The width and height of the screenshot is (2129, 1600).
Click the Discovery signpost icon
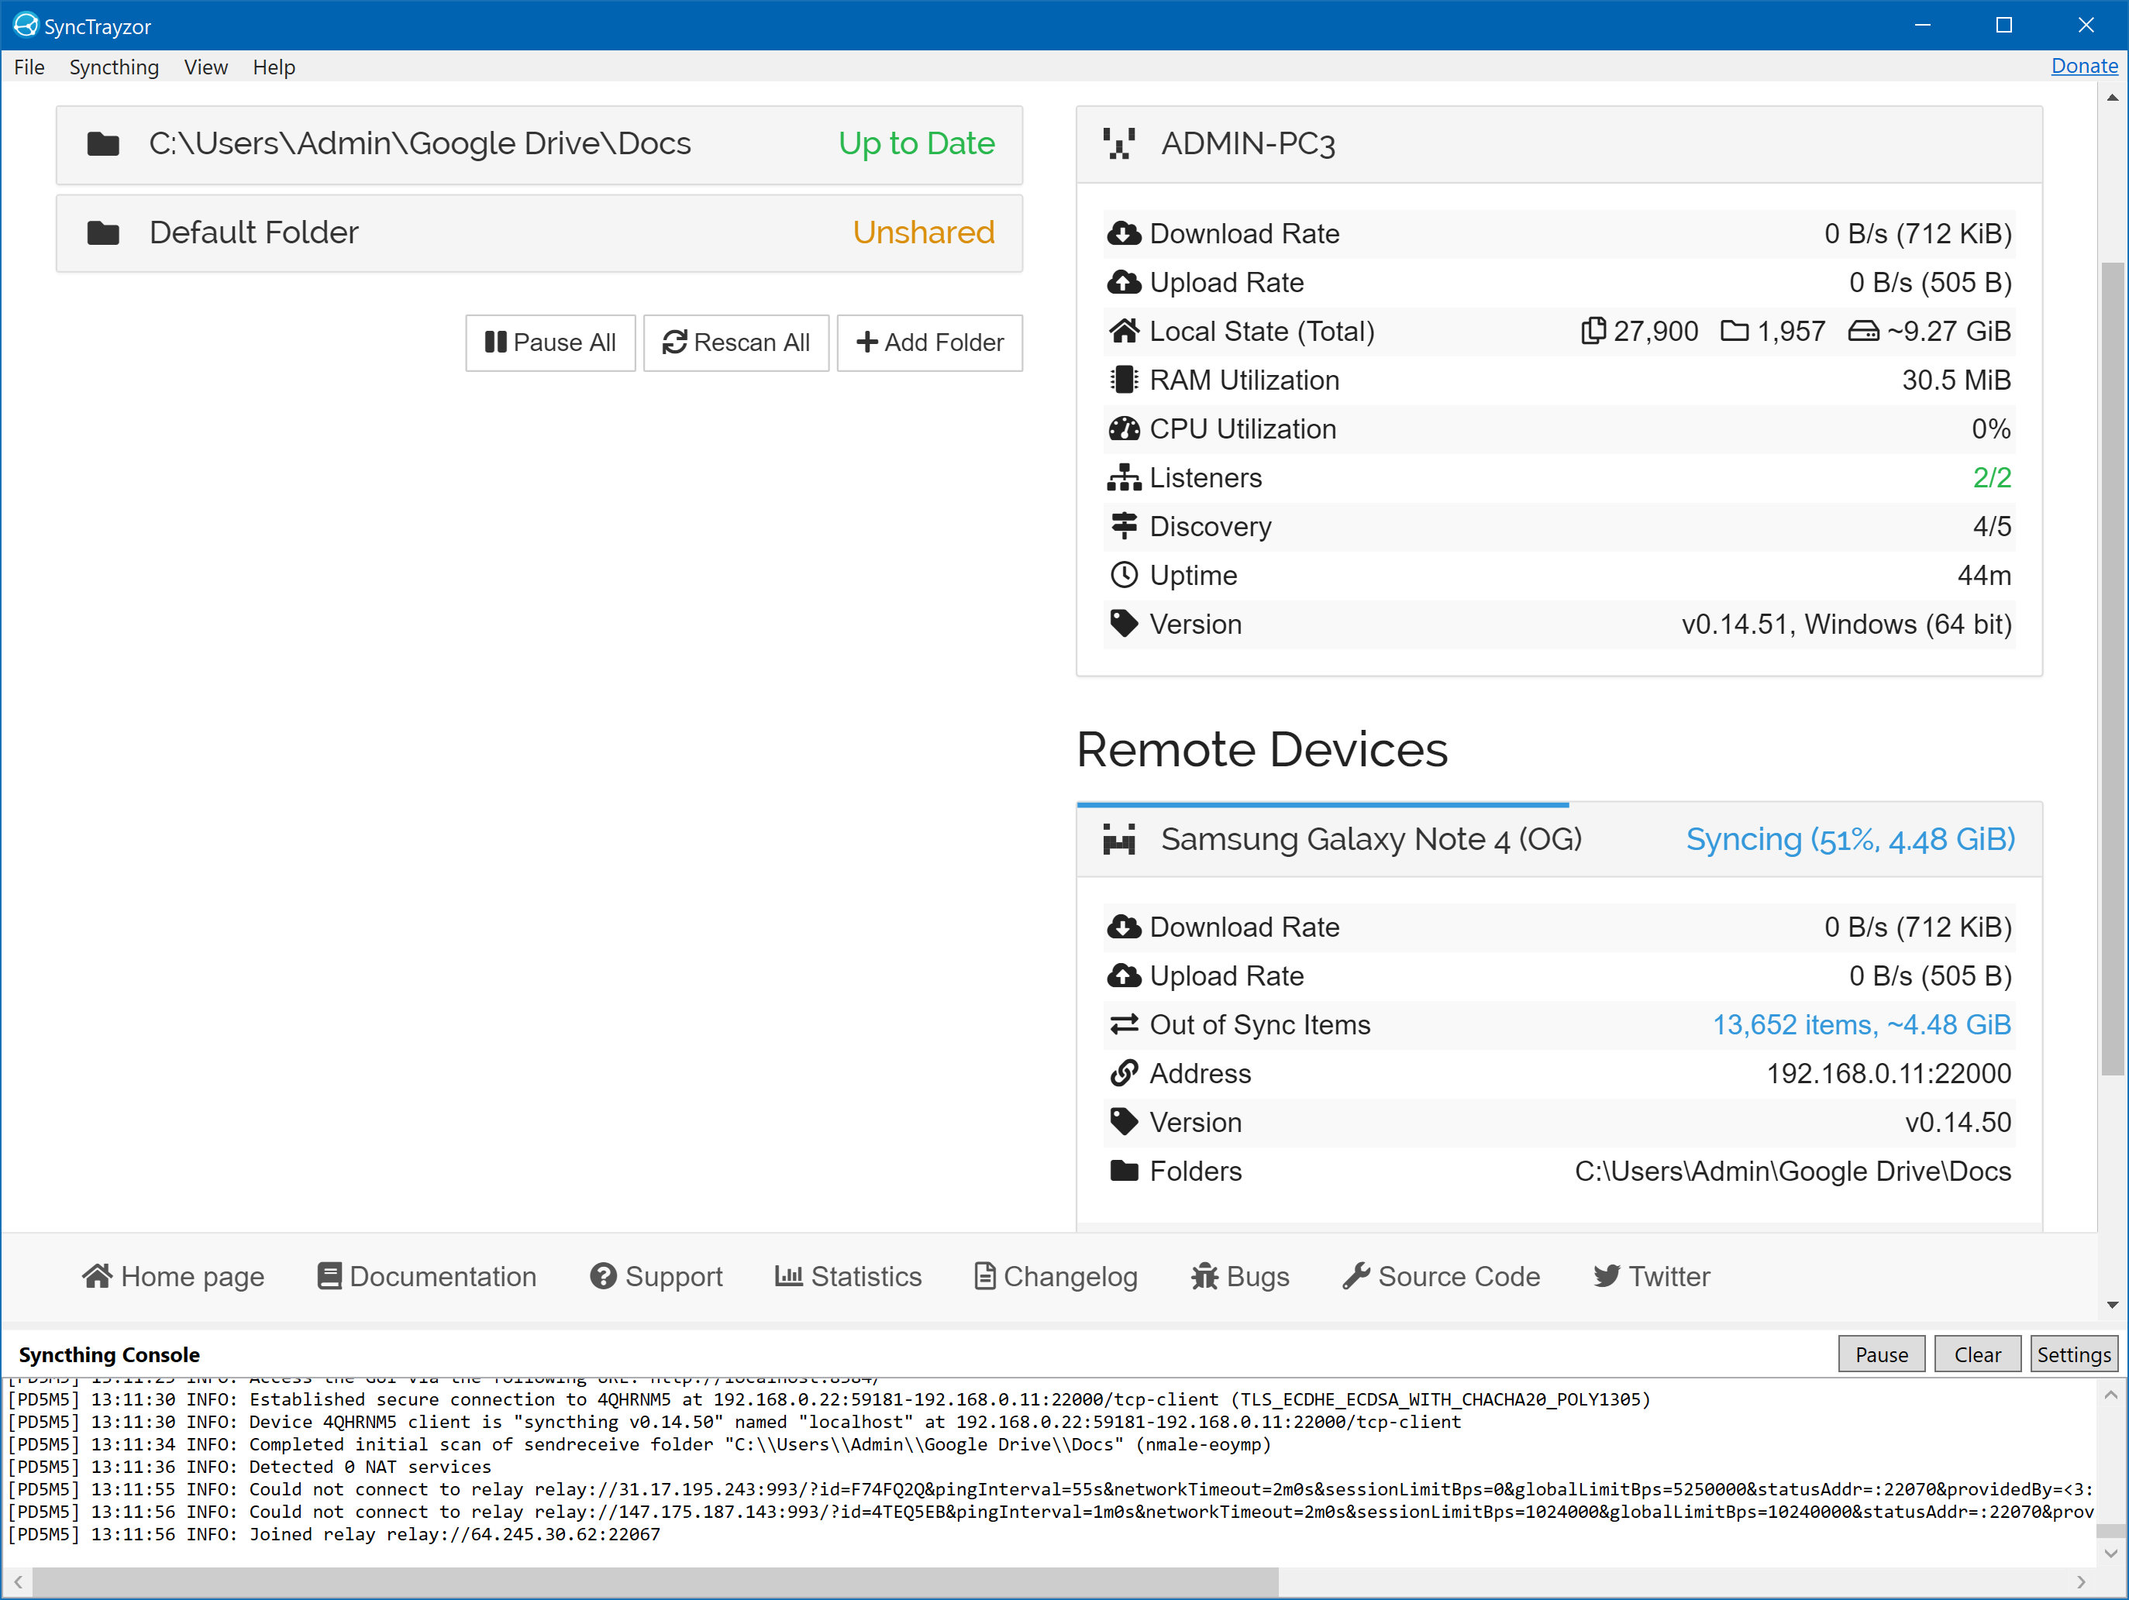click(x=1123, y=526)
